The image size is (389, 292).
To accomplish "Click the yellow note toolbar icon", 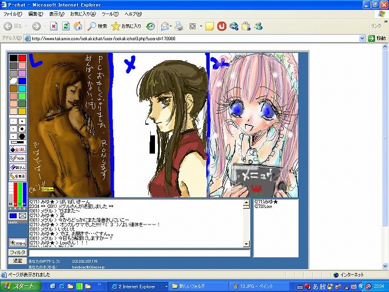I will click(210, 26).
